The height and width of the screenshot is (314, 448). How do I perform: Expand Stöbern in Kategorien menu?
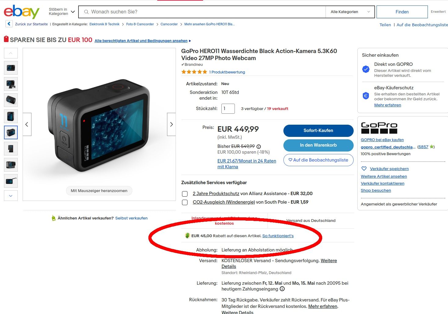tap(62, 12)
